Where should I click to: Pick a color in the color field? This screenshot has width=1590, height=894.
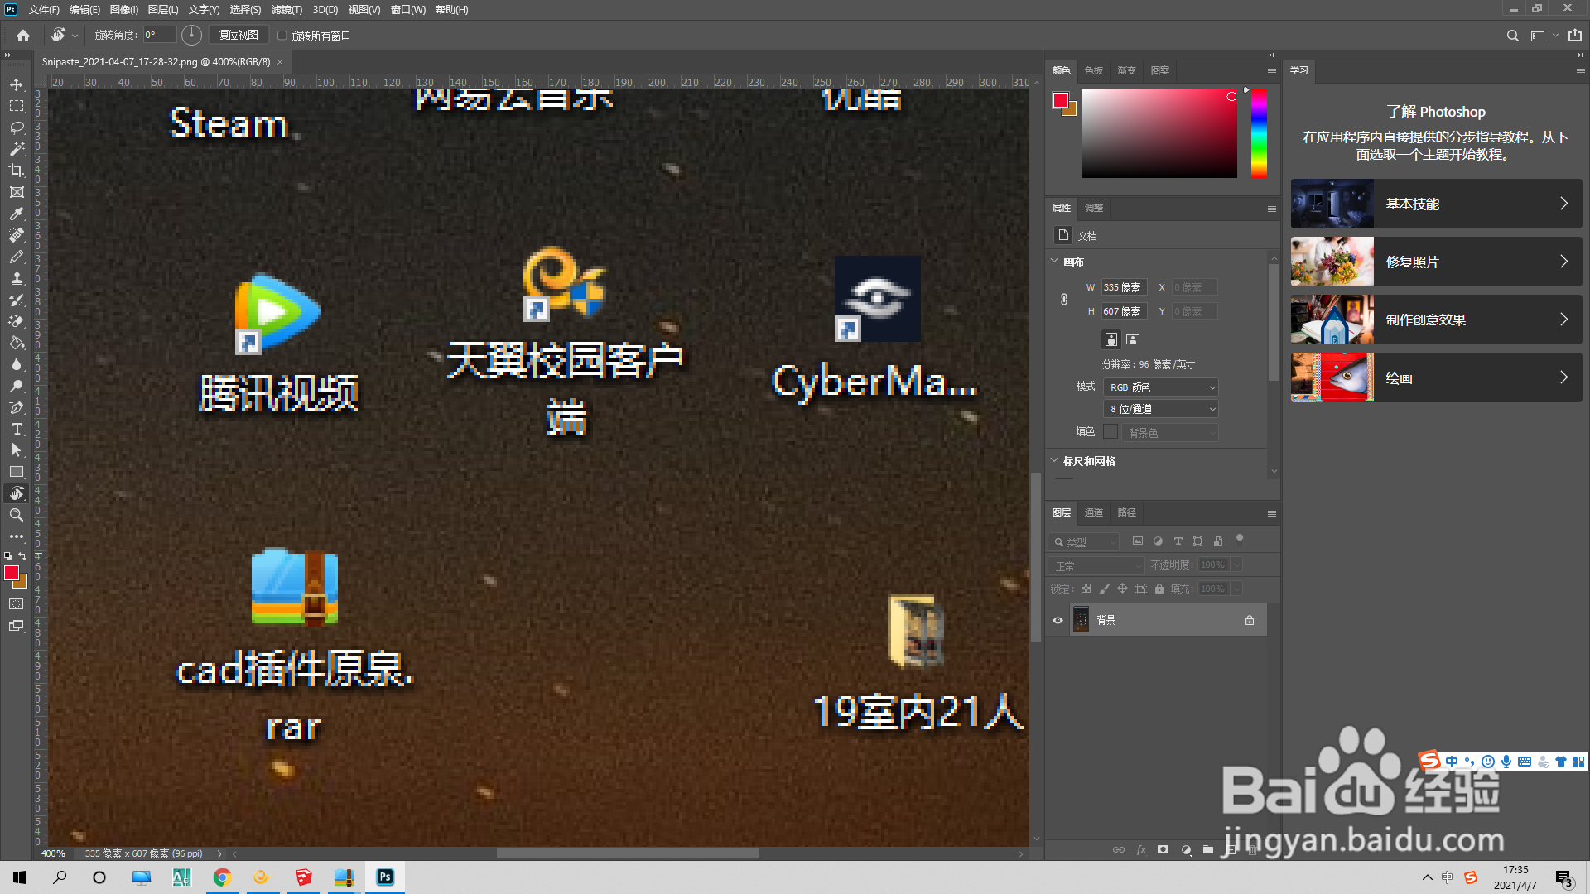click(x=1159, y=133)
